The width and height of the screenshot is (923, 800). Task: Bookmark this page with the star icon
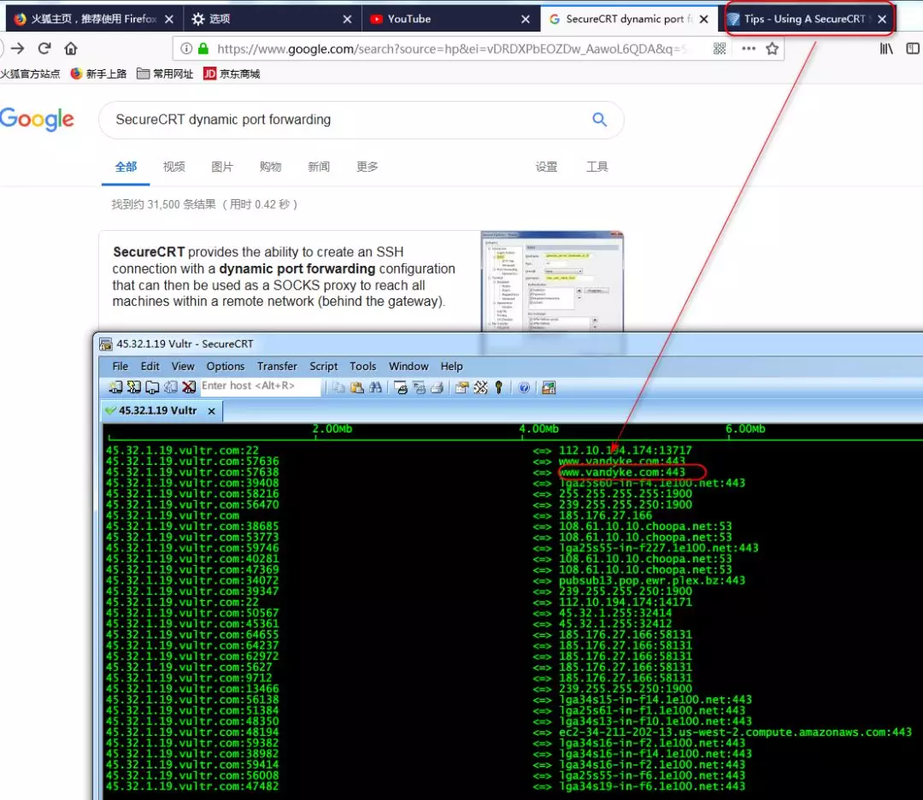click(x=773, y=48)
